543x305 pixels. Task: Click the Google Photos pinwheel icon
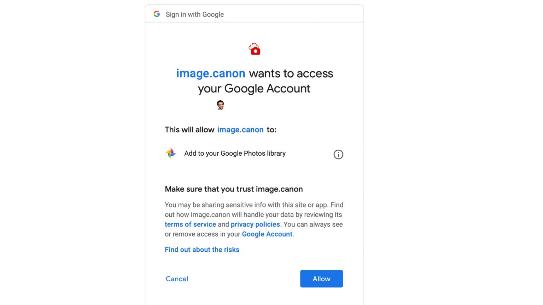pos(171,153)
